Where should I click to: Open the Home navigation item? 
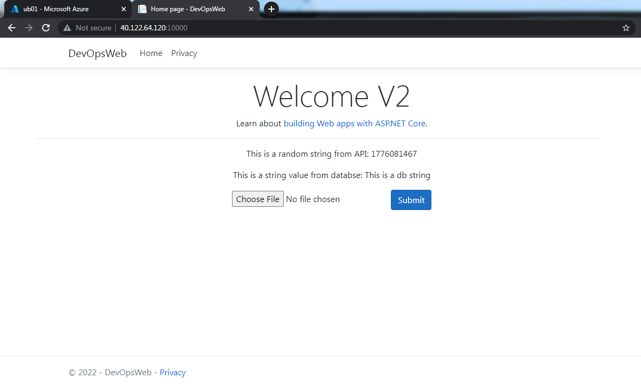point(151,53)
